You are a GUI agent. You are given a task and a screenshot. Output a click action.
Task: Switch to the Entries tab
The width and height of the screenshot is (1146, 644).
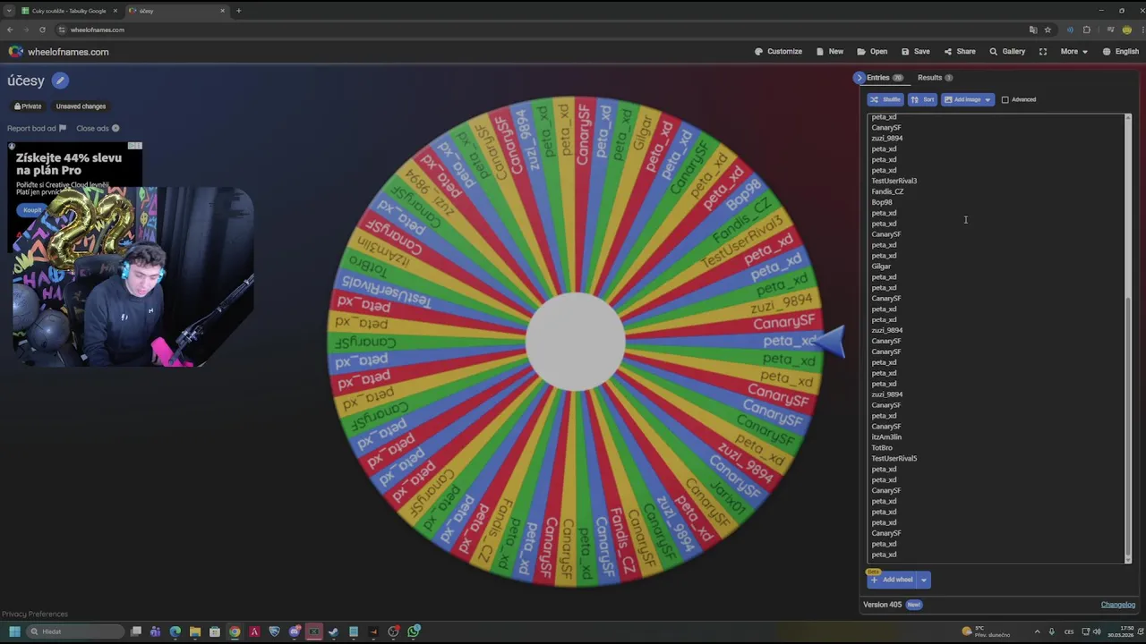pos(885,78)
